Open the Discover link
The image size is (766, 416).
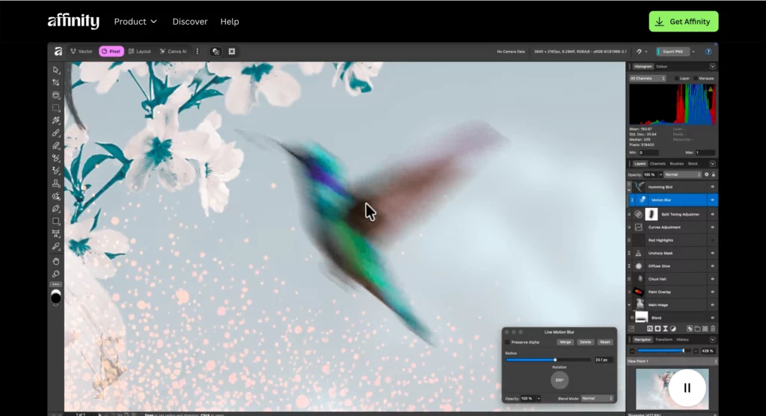click(190, 22)
